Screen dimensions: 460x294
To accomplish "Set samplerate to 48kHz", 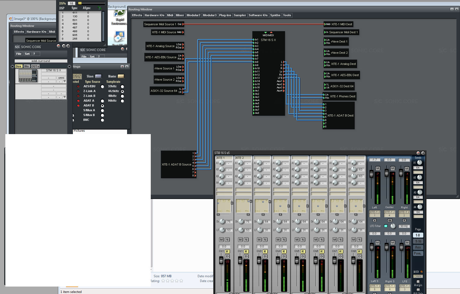I will pos(122,96).
